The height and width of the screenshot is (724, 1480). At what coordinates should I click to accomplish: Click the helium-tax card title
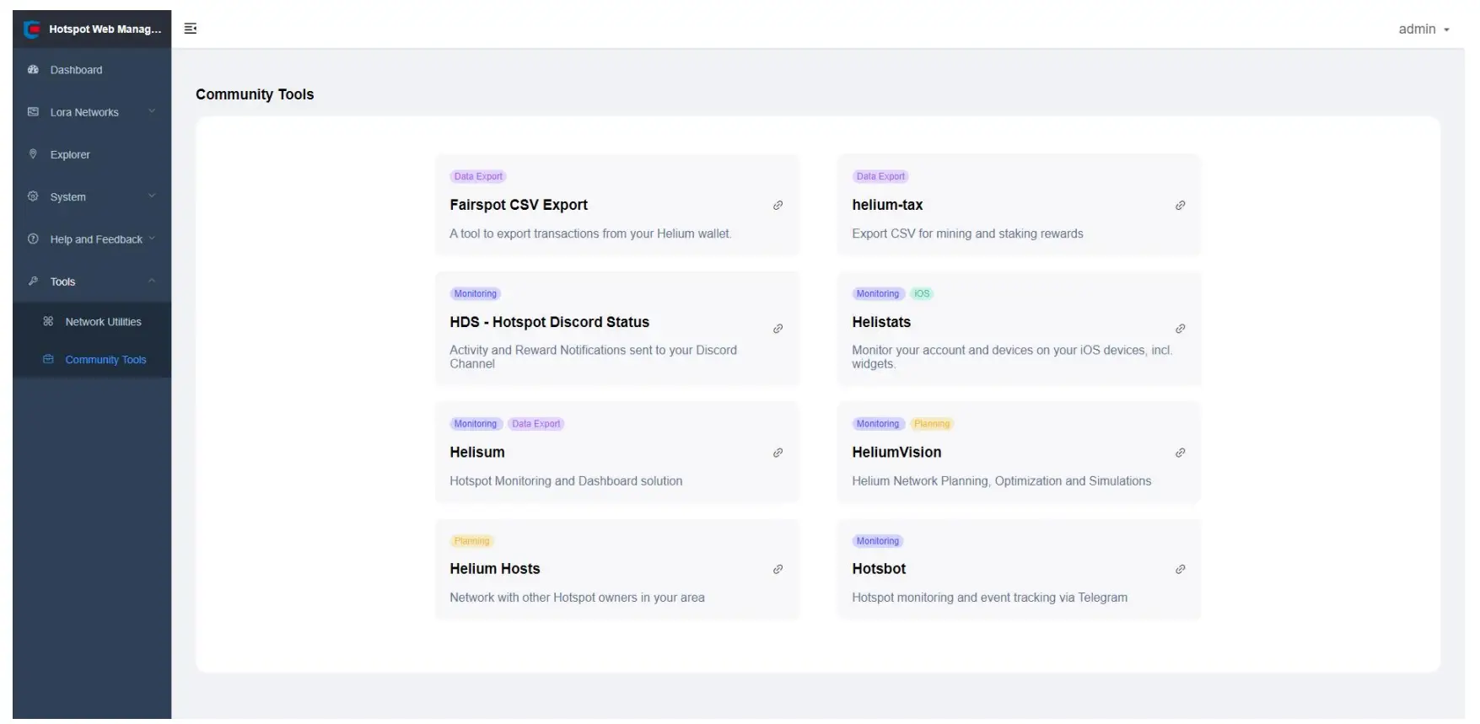pos(887,205)
